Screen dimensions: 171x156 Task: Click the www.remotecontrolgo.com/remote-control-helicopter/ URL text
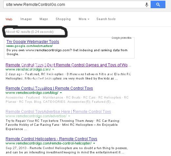[49, 143]
